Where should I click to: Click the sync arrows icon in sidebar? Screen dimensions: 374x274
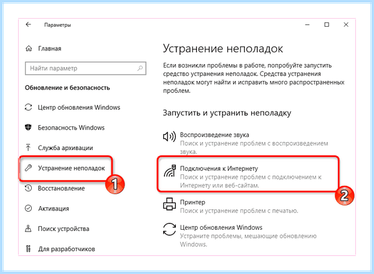click(29, 107)
